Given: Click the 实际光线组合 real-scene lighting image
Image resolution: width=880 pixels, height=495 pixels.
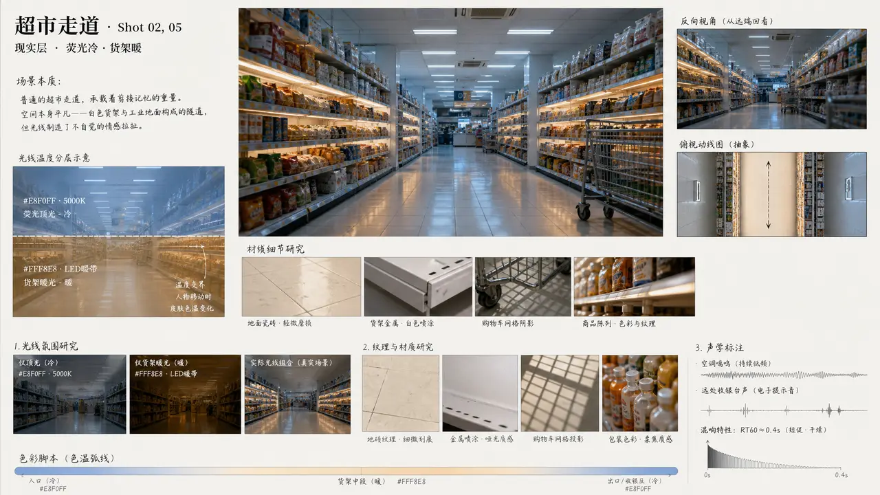Looking at the screenshot, I should coord(298,394).
